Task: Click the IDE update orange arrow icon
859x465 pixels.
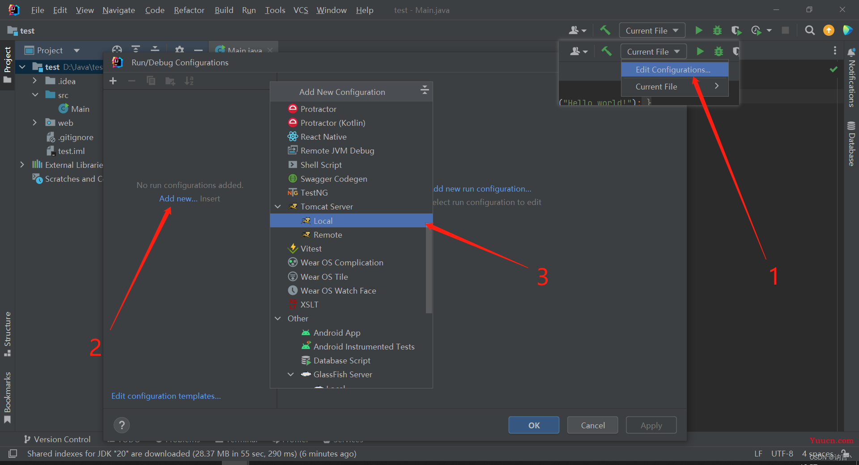Action: 829,30
